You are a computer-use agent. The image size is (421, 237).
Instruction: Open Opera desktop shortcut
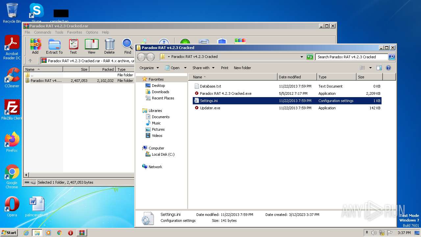click(12, 207)
